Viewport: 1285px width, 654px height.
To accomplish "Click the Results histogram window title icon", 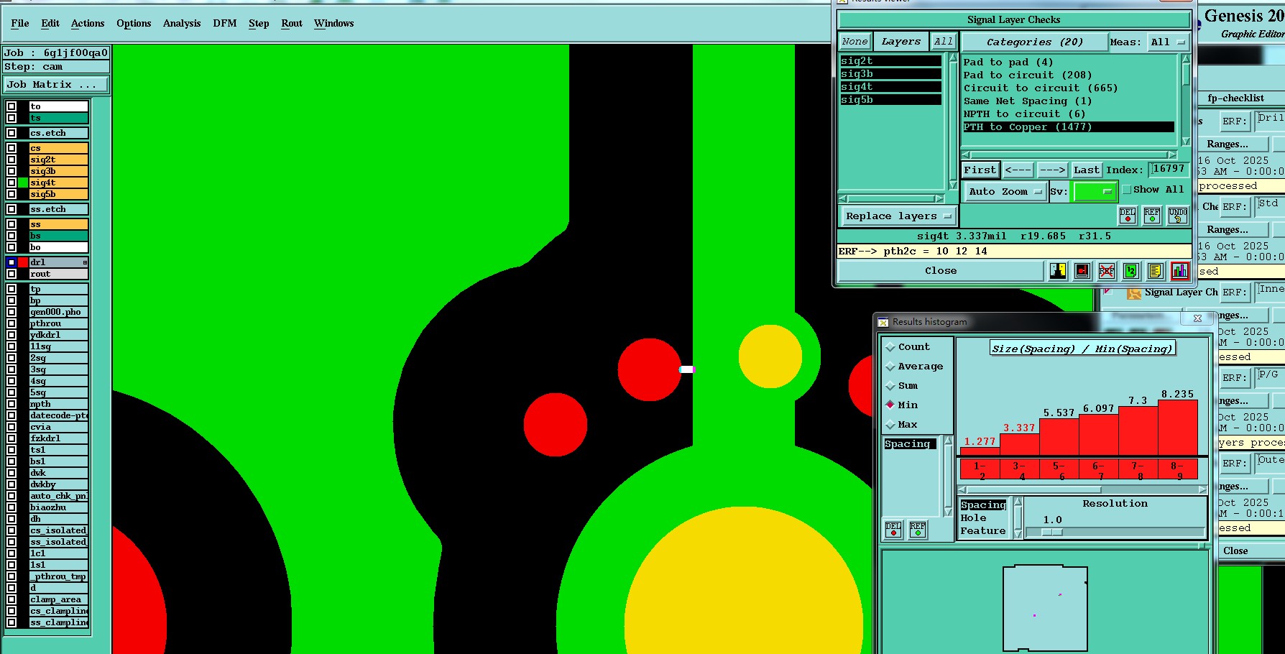I will 883,322.
